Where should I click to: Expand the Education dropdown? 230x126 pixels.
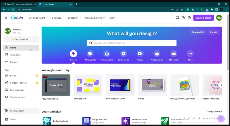74,18
